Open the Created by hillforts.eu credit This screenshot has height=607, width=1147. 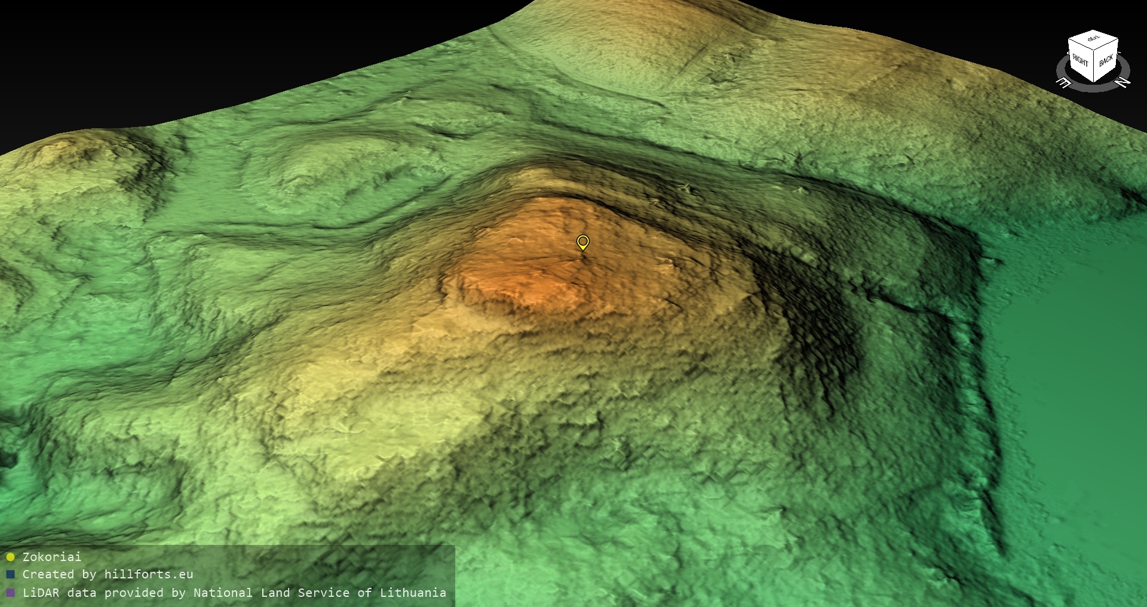click(108, 574)
